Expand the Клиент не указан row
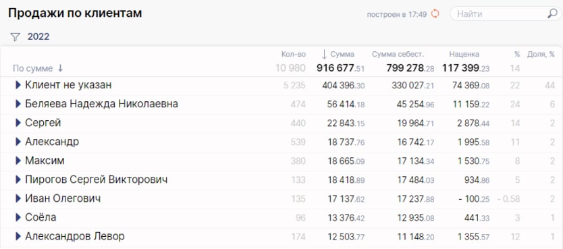This screenshot has width=563, height=249. coord(18,85)
